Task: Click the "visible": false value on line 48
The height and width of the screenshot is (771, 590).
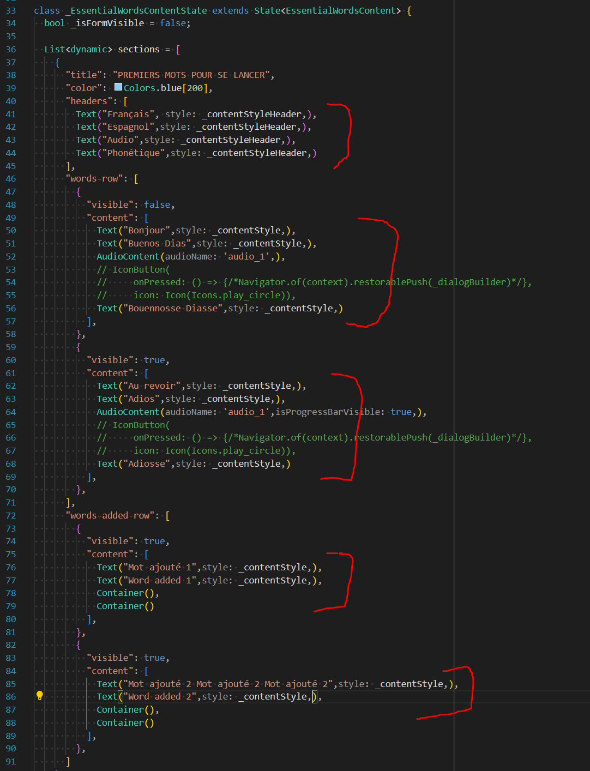Action: coord(157,204)
